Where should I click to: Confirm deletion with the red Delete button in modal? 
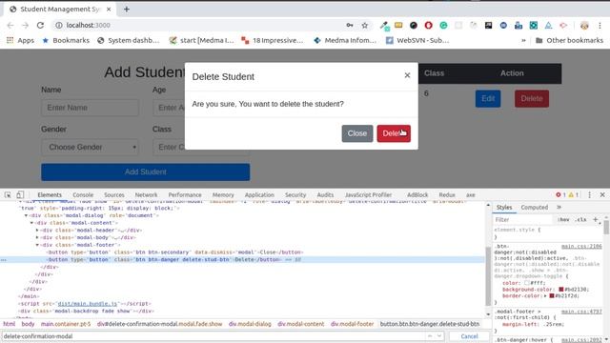coord(394,133)
